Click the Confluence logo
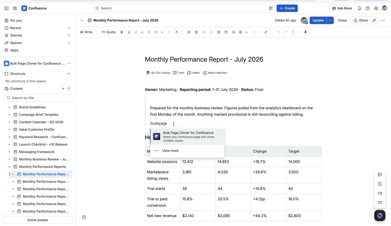The height and width of the screenshot is (226, 391). coord(34,8)
